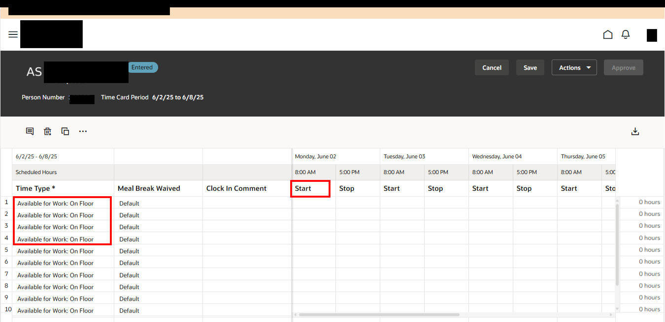Click the Entered status badge
Viewport: 665px width, 322px height.
click(143, 67)
